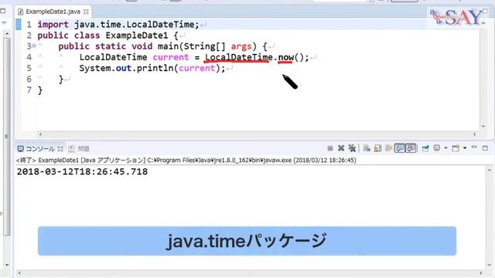Image resolution: width=495 pixels, height=278 pixels.
Task: Click the Terminate button in console toolbar
Action: click(330, 148)
